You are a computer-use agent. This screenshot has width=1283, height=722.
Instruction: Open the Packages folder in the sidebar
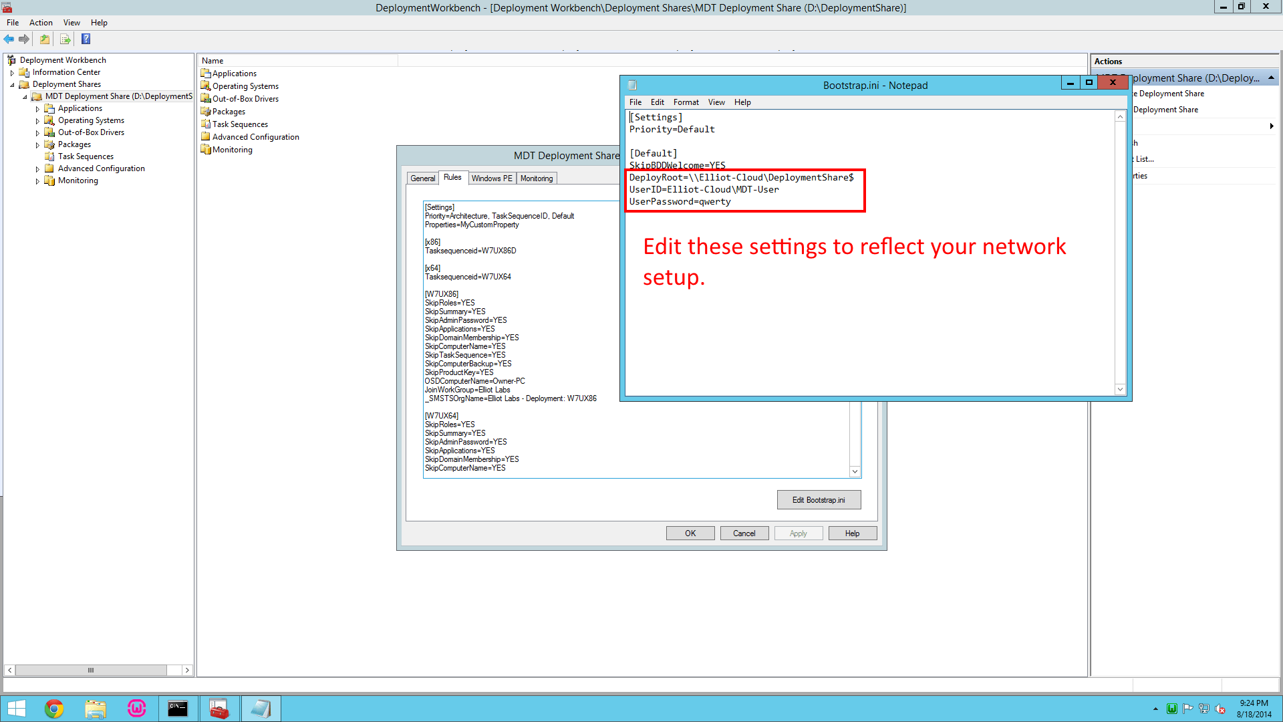[74, 144]
